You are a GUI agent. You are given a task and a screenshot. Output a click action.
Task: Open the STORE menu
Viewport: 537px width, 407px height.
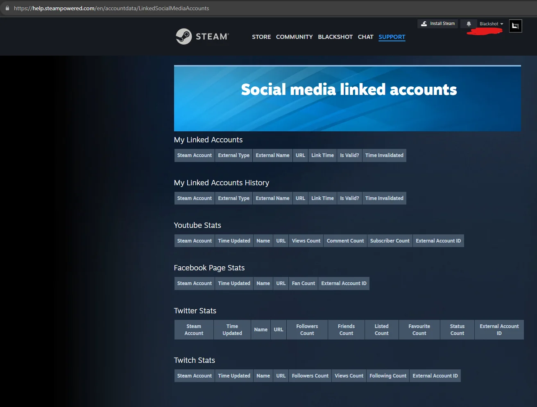pos(261,37)
